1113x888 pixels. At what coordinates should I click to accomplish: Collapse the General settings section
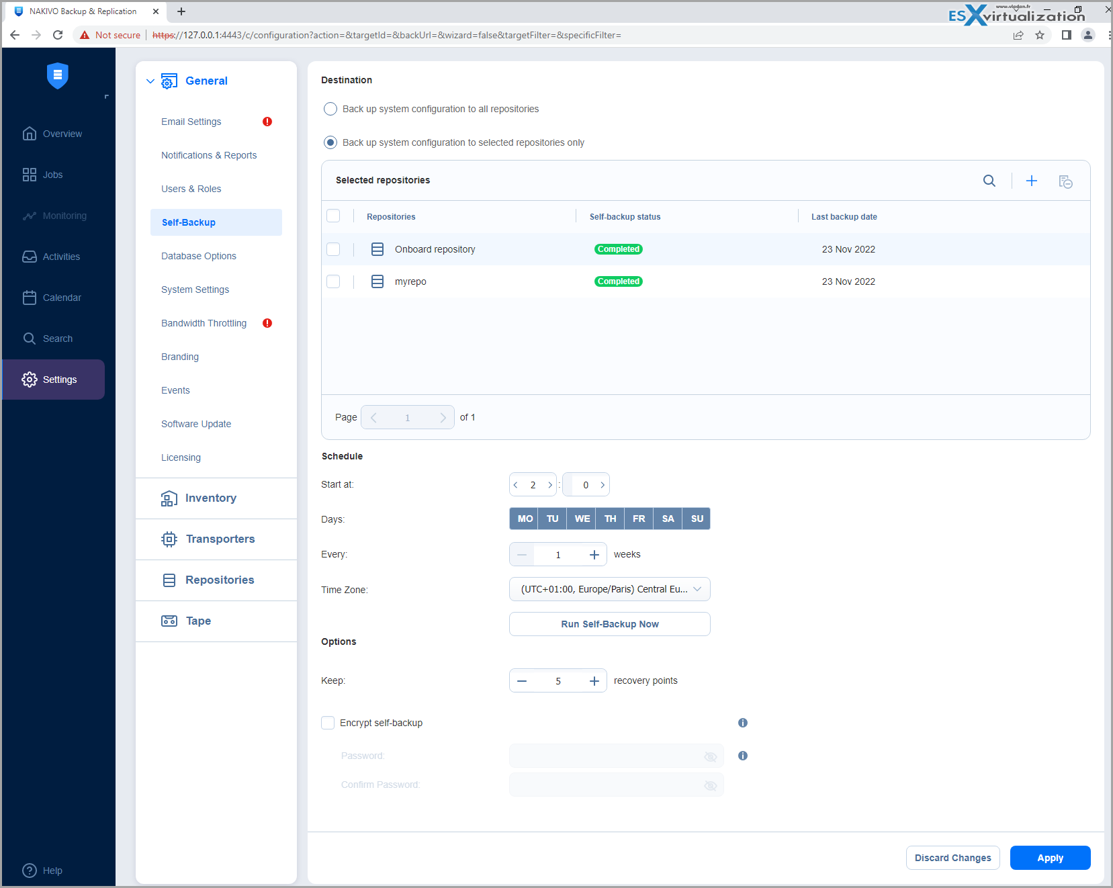pyautogui.click(x=150, y=81)
